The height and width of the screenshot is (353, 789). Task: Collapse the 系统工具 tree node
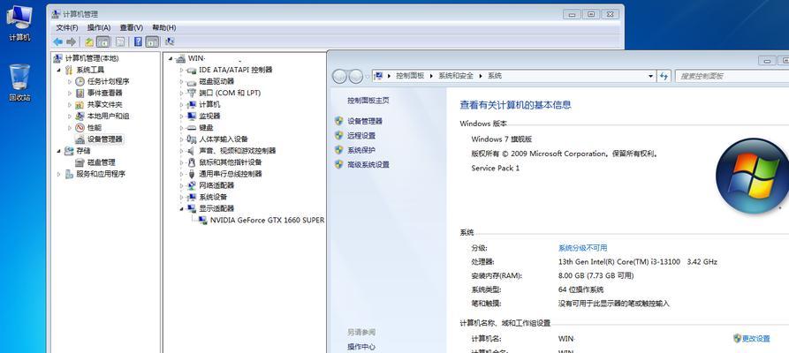[59, 70]
